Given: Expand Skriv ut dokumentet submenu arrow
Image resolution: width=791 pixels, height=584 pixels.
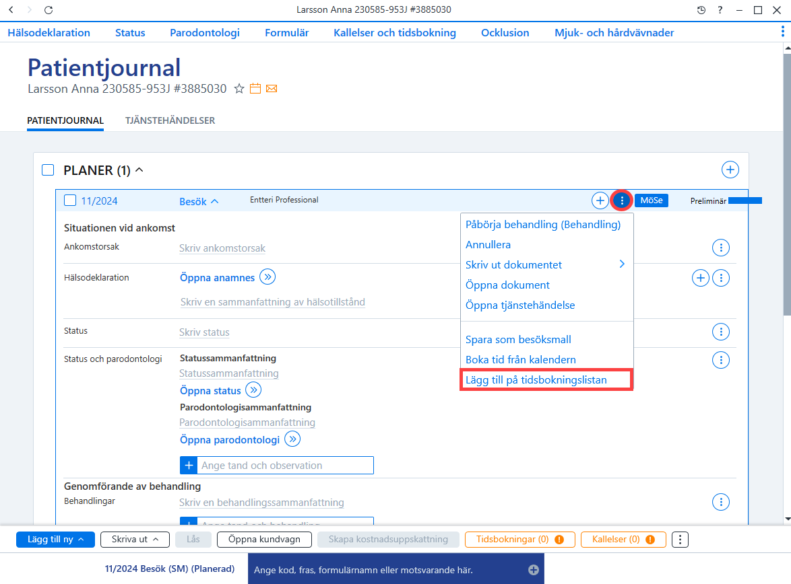Looking at the screenshot, I should point(622,264).
